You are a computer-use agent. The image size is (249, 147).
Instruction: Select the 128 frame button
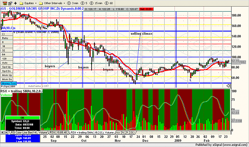point(7,59)
